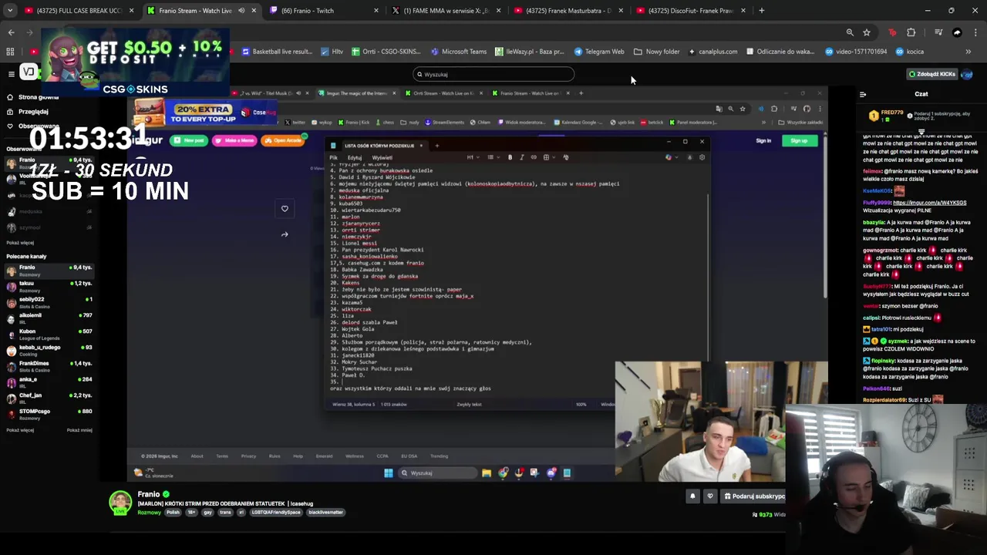Open a new browser tab
The height and width of the screenshot is (555, 987).
[x=761, y=11]
